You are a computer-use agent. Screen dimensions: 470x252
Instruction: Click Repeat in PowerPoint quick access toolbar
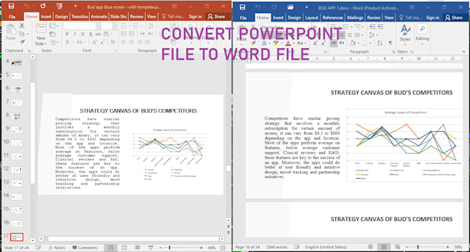click(43, 6)
